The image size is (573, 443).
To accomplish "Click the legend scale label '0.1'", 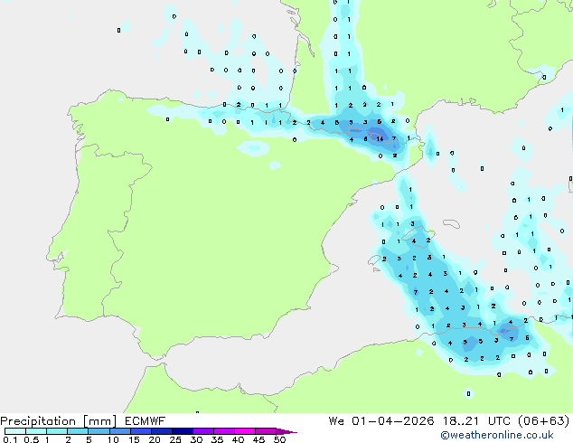I will [10, 439].
